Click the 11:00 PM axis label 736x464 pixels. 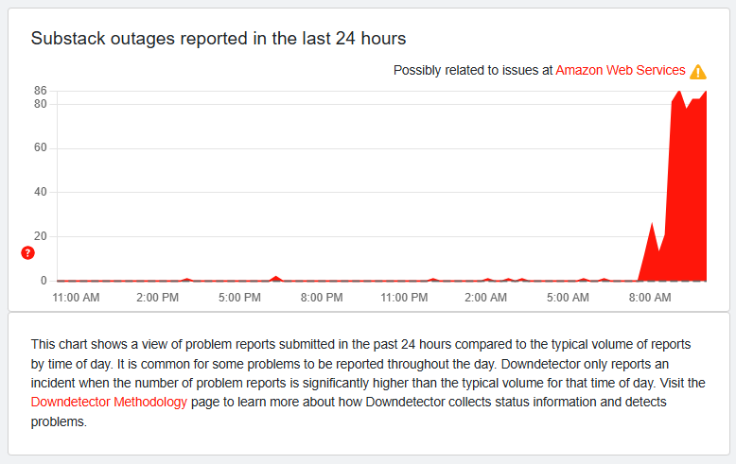[404, 298]
